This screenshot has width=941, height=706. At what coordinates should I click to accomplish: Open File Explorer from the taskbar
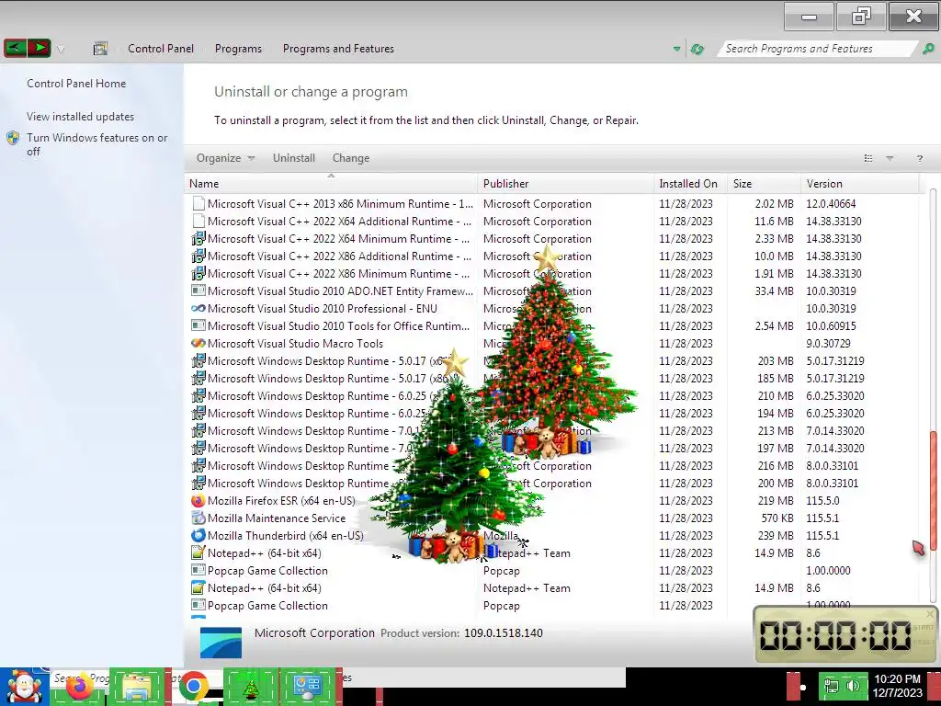[x=137, y=688]
